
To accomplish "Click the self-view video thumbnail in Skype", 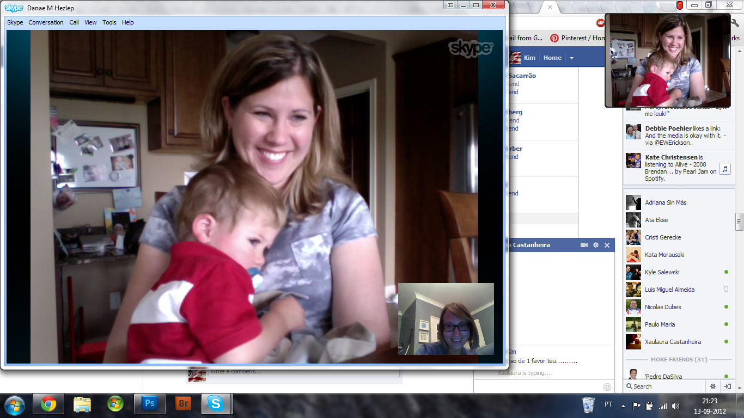I will coord(446,319).
